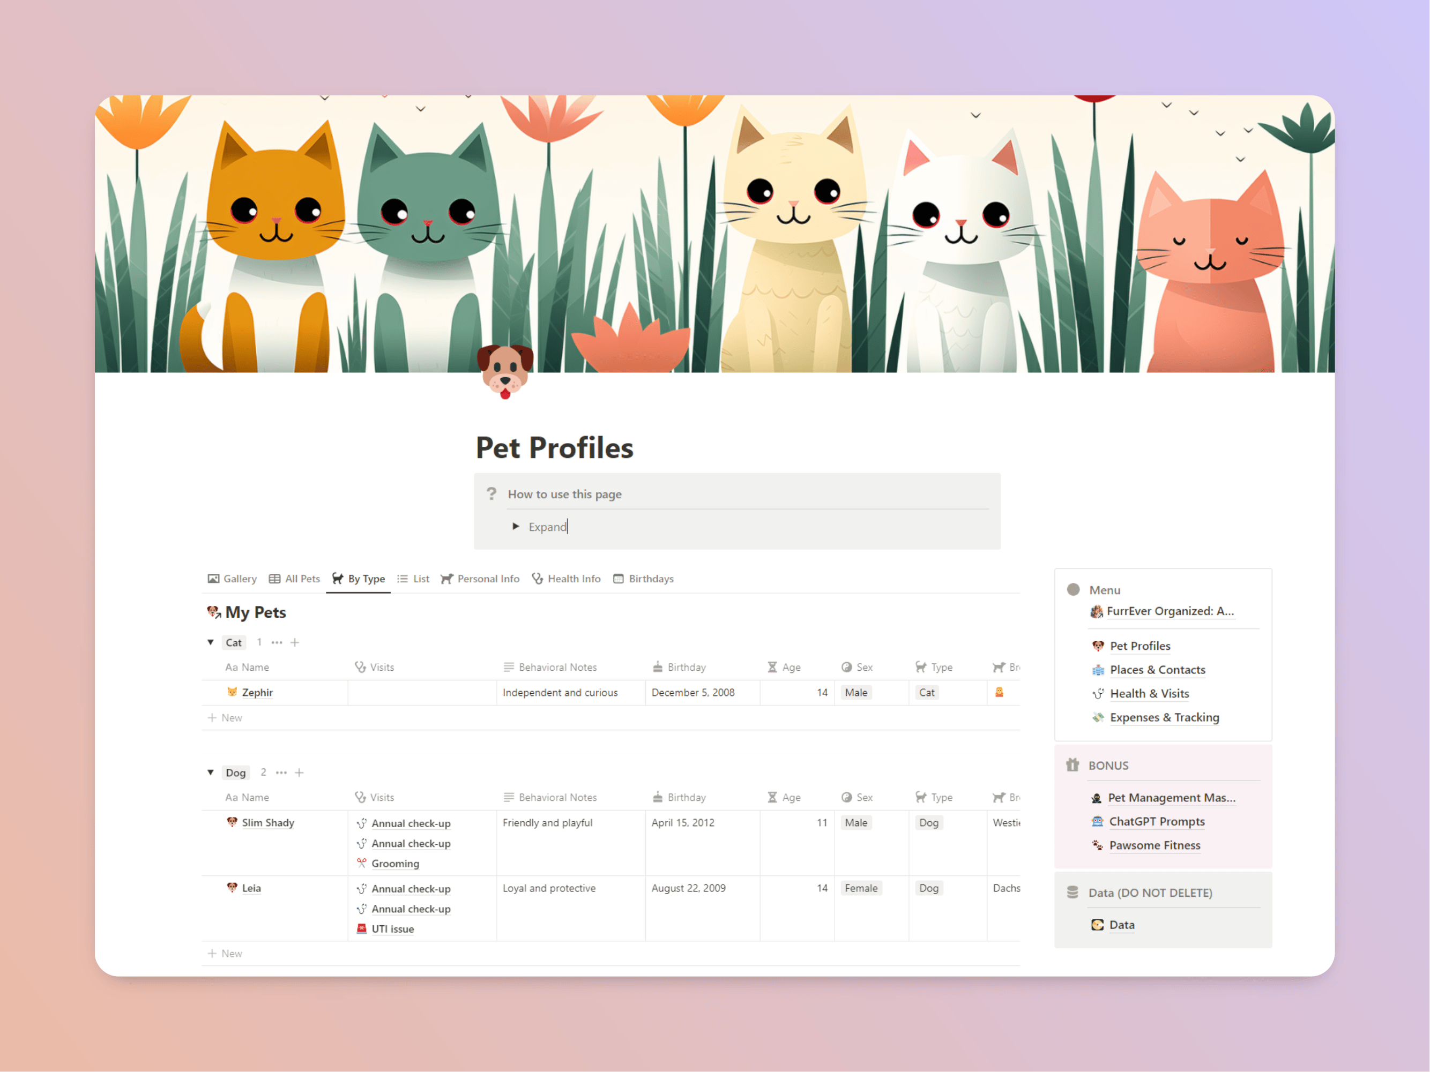1430x1072 pixels.
Task: Click the Pet Profiles page title
Action: [x=554, y=448]
